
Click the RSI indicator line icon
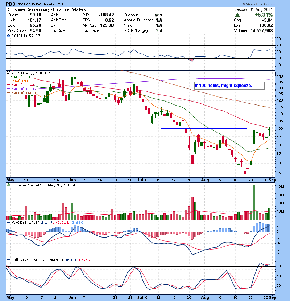pos(8,36)
